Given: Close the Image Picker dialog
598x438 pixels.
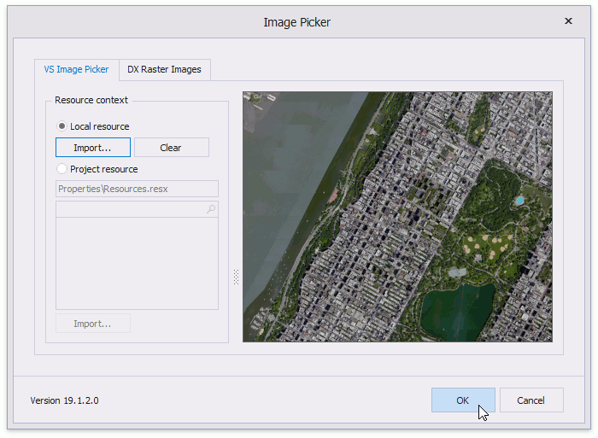Looking at the screenshot, I should pyautogui.click(x=569, y=21).
